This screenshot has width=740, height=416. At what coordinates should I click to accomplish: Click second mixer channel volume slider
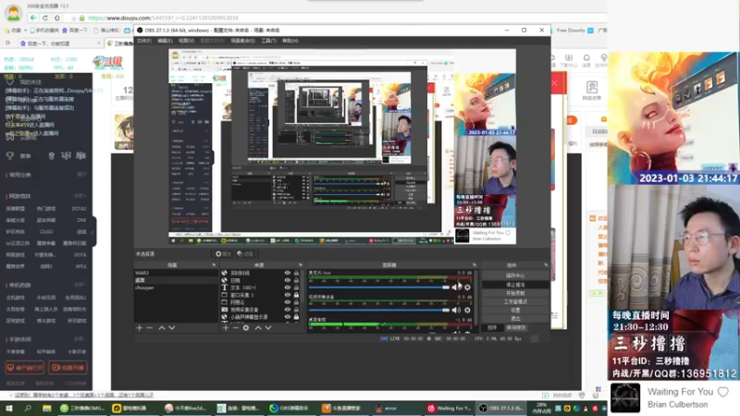click(x=379, y=310)
